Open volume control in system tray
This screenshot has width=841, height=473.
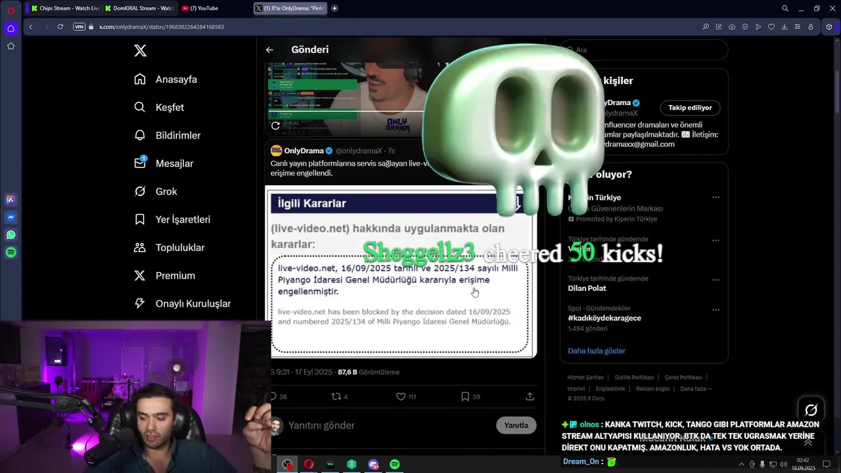784,464
